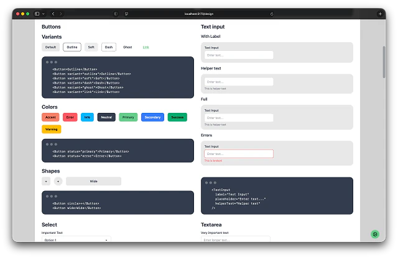
Task: Click the Textarea longer text field
Action: 236,239
